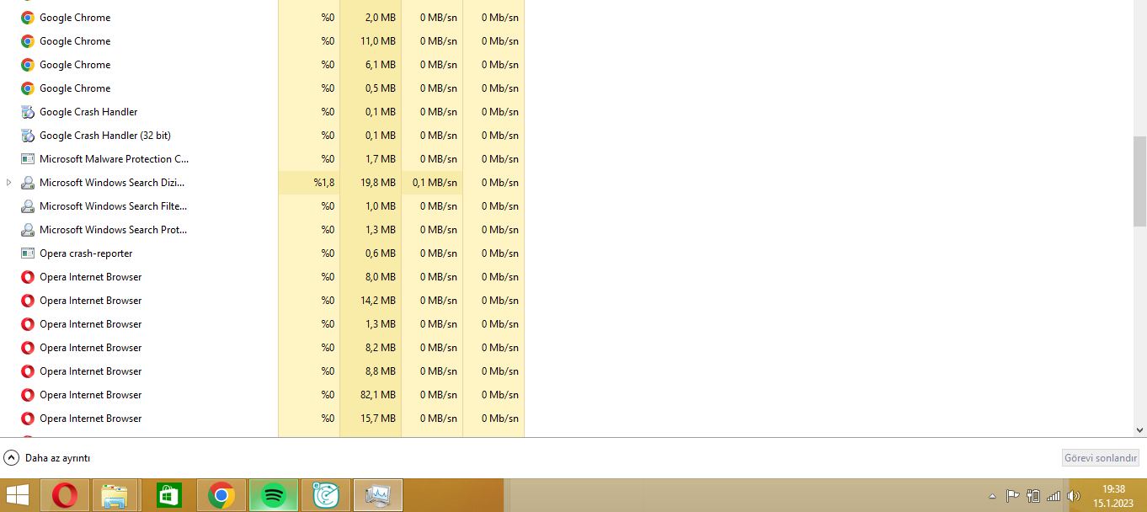Click the Google Crash Handler (32 bit) icon

coord(28,136)
